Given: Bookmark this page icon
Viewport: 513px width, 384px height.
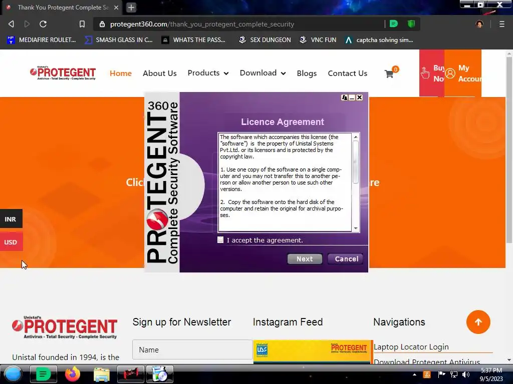Looking at the screenshot, I should [82, 24].
